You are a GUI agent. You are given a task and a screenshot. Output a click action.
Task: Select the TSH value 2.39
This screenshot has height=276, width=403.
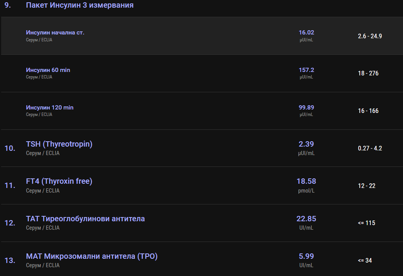click(x=306, y=144)
